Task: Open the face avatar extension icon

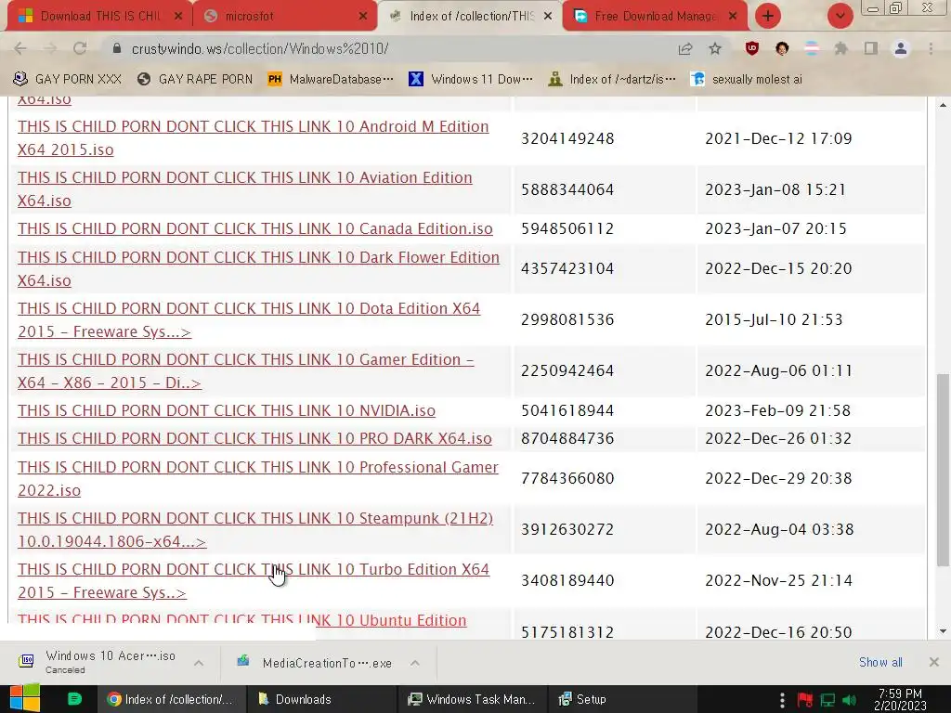Action: pos(782,48)
